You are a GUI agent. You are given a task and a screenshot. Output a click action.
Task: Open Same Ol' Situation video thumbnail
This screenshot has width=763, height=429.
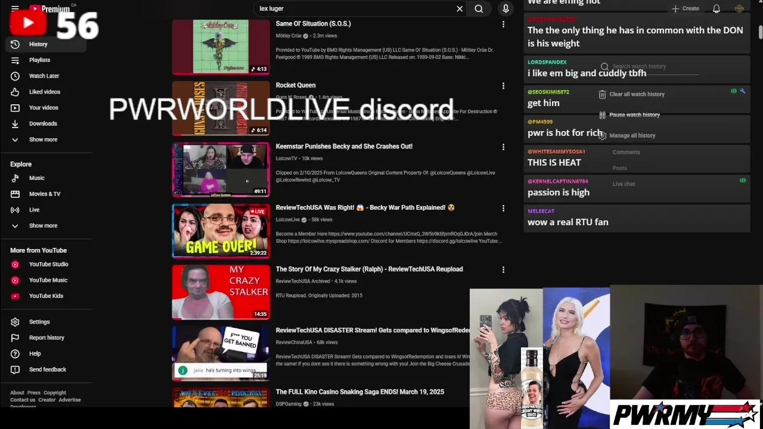pos(221,46)
